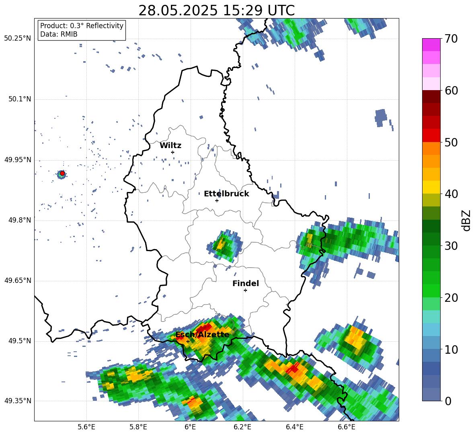The image size is (476, 435).
Task: Click the Product: 0.3° Reflectivity label
Action: (82, 25)
